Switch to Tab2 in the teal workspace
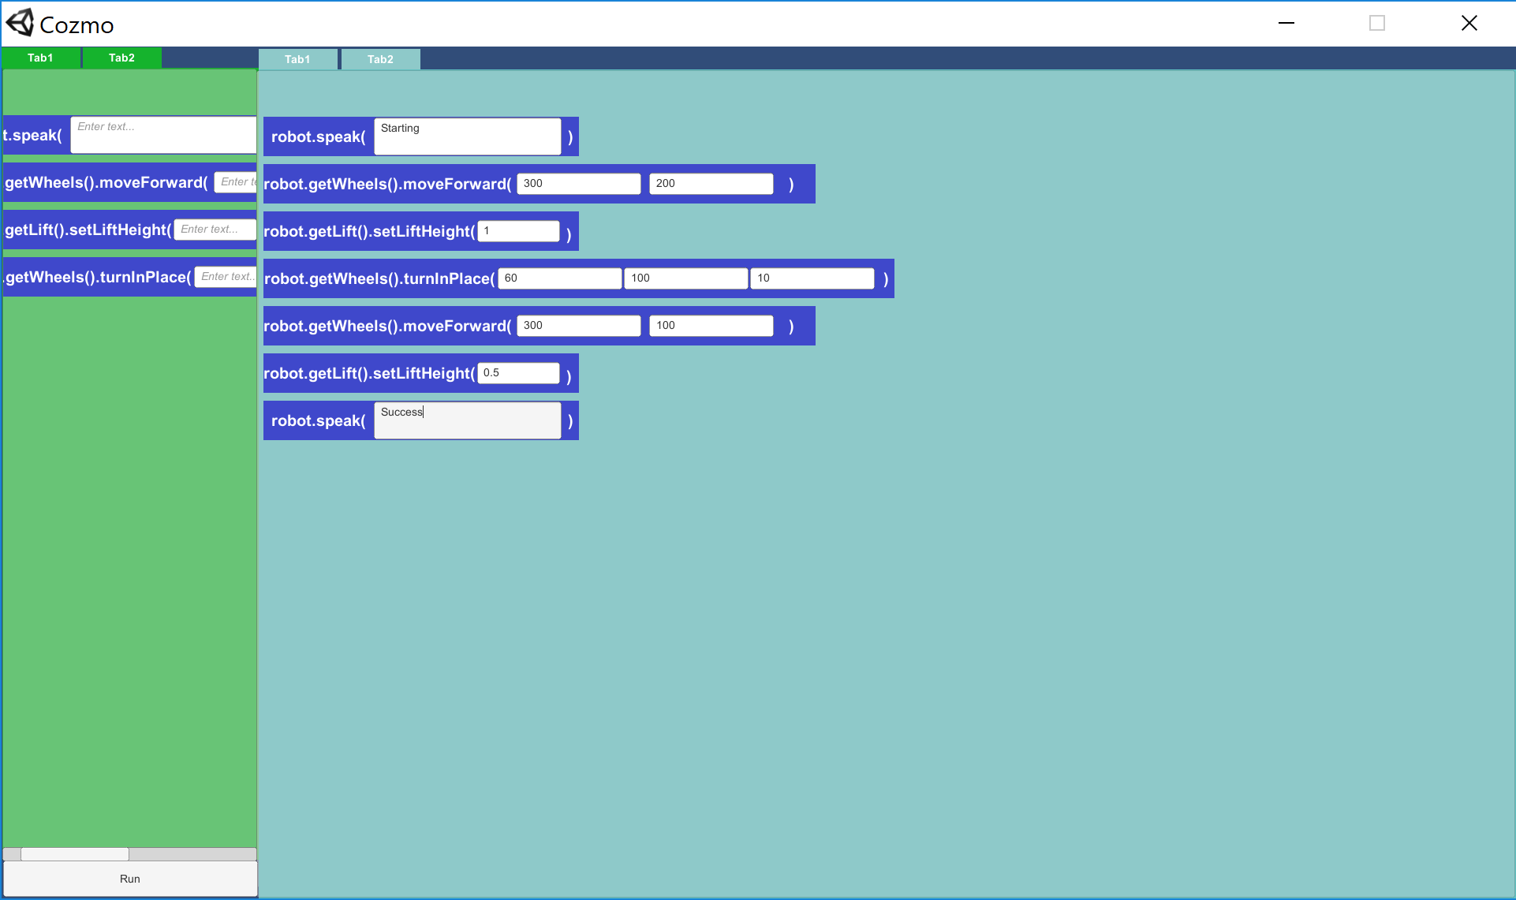Image resolution: width=1516 pixels, height=900 pixels. [x=380, y=59]
